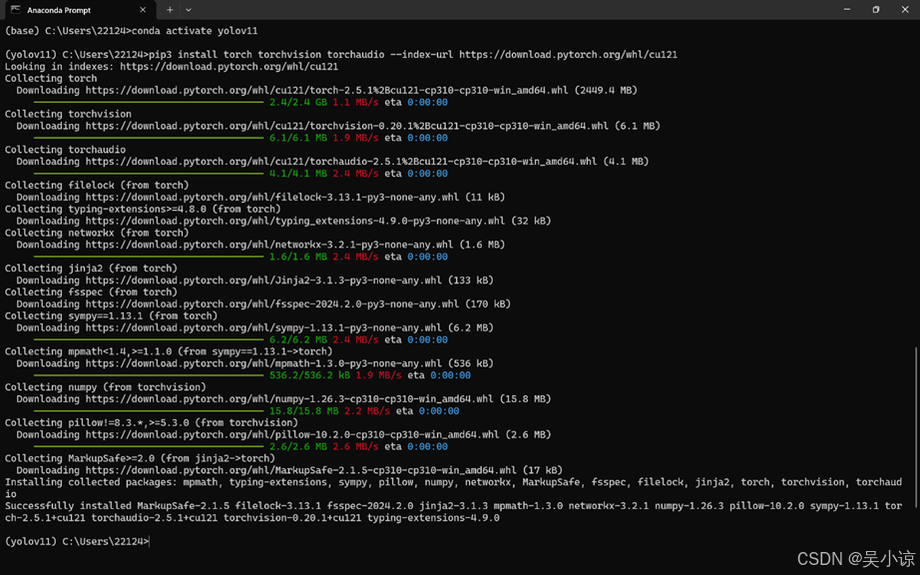
Task: Click the 'Collecting torch' line
Action: pyautogui.click(x=51, y=78)
